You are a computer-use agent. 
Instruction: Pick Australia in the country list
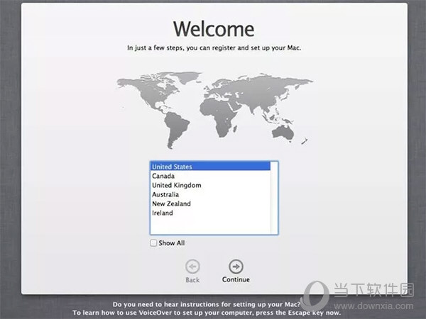click(x=165, y=194)
